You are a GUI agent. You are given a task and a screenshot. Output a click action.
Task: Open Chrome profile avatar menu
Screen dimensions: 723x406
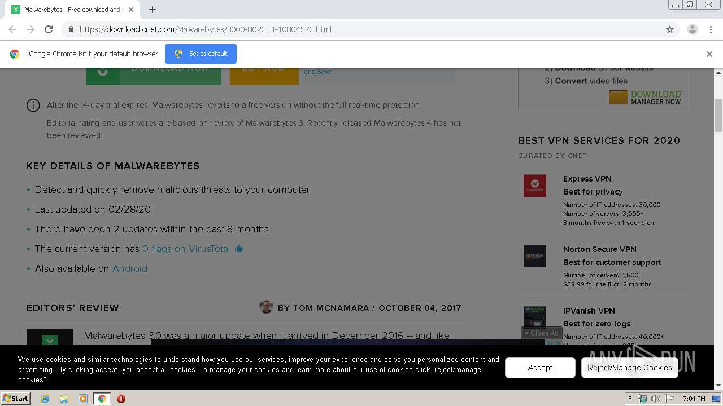coord(692,29)
